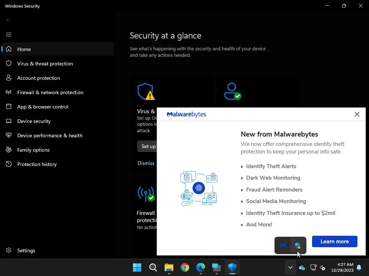Click the virus shield warning icon
369x276 pixels.
(146, 91)
